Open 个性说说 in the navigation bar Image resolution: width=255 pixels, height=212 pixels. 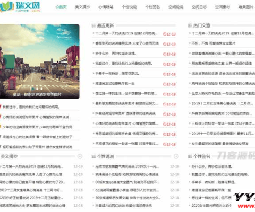129,7
